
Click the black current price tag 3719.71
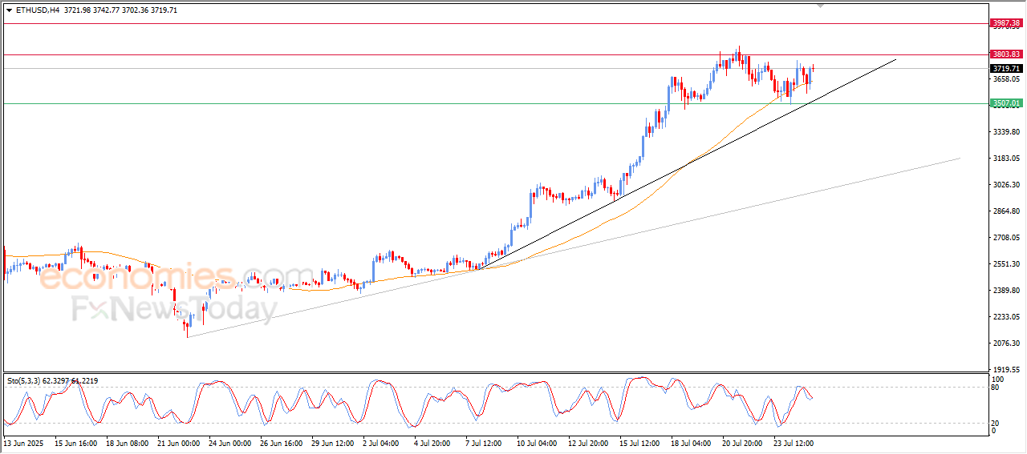[x=1005, y=69]
